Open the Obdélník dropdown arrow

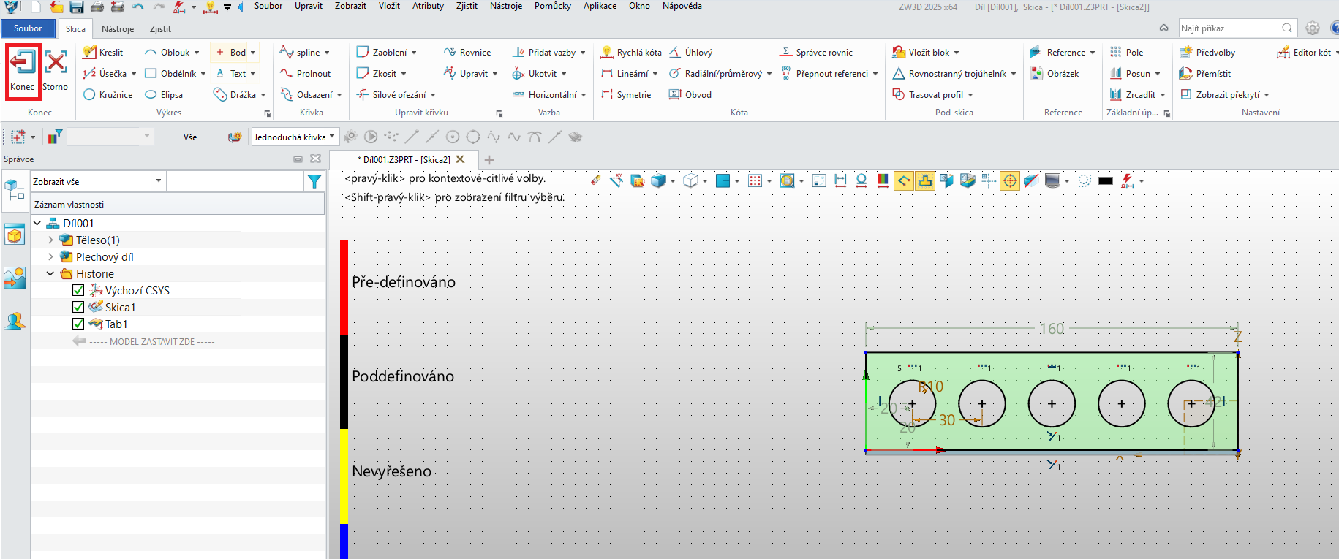tap(203, 74)
